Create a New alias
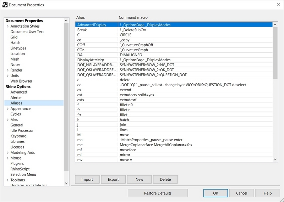284x202 pixels. [139, 179]
